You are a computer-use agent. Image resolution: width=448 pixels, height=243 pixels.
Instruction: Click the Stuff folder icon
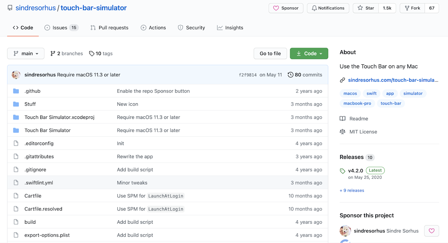[x=16, y=104]
